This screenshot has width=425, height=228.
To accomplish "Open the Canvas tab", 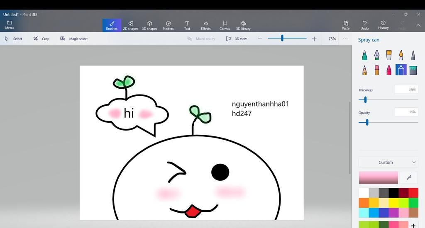I will [x=225, y=25].
